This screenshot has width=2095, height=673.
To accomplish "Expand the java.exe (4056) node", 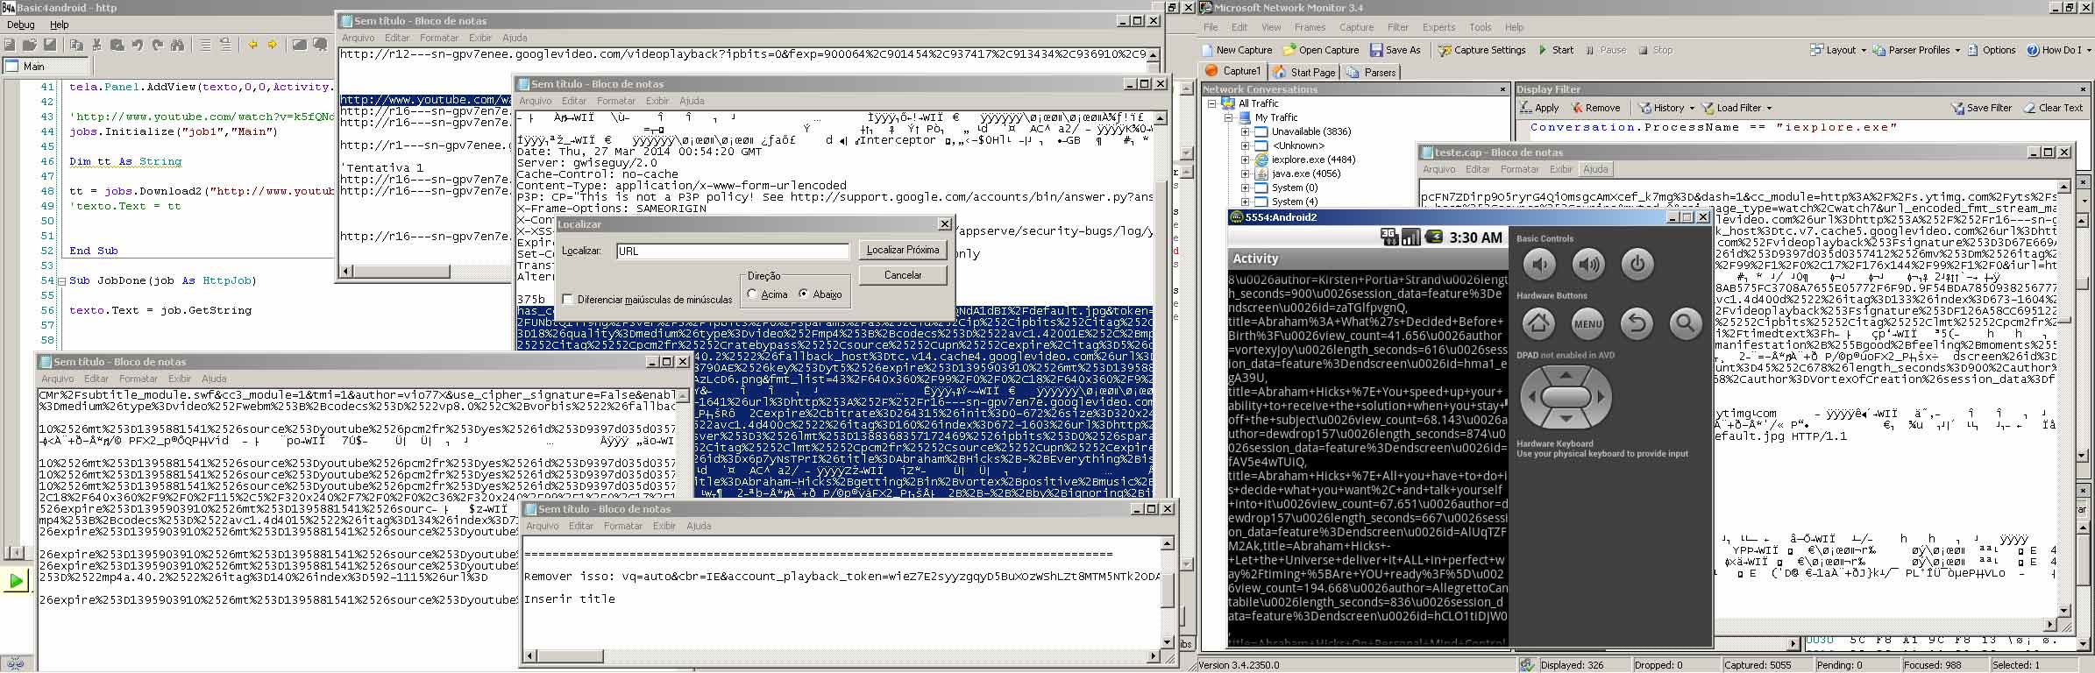I will coord(1245,174).
